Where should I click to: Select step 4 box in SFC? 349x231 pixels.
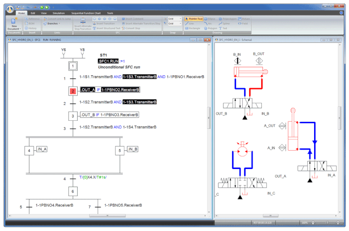click(29, 151)
